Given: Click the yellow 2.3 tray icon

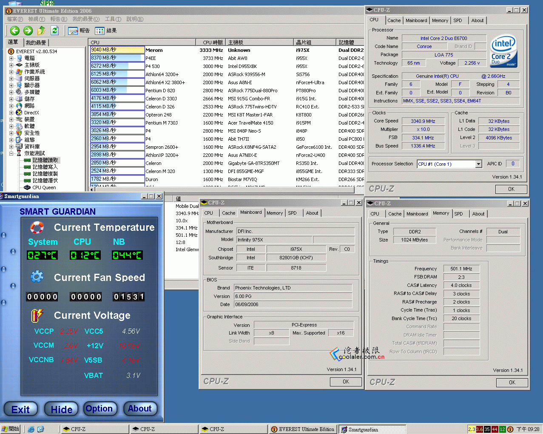Looking at the screenshot, I should 472,429.
